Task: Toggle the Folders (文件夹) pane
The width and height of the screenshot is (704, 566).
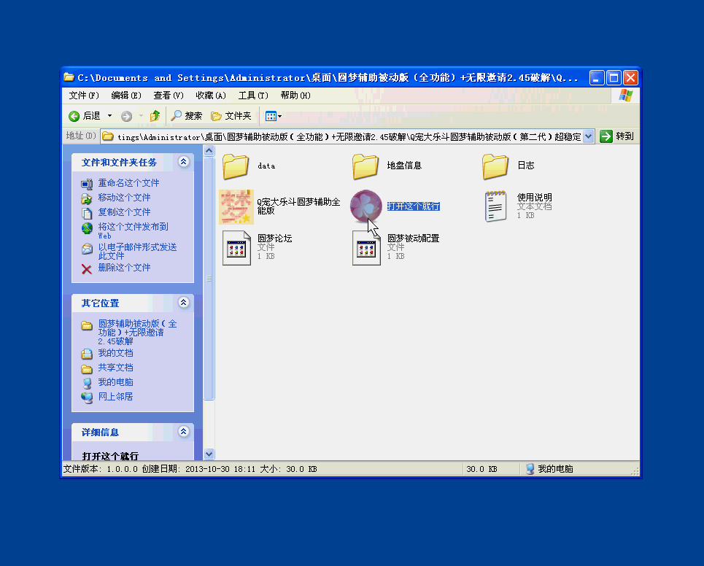Action: tap(231, 116)
